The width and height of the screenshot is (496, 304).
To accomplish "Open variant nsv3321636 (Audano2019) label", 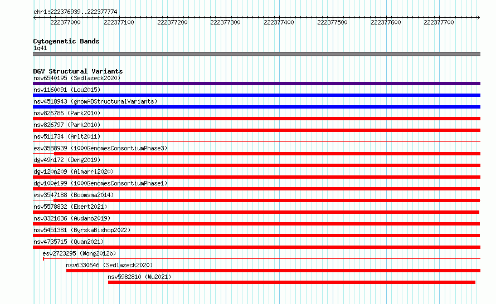I will pos(72,218).
